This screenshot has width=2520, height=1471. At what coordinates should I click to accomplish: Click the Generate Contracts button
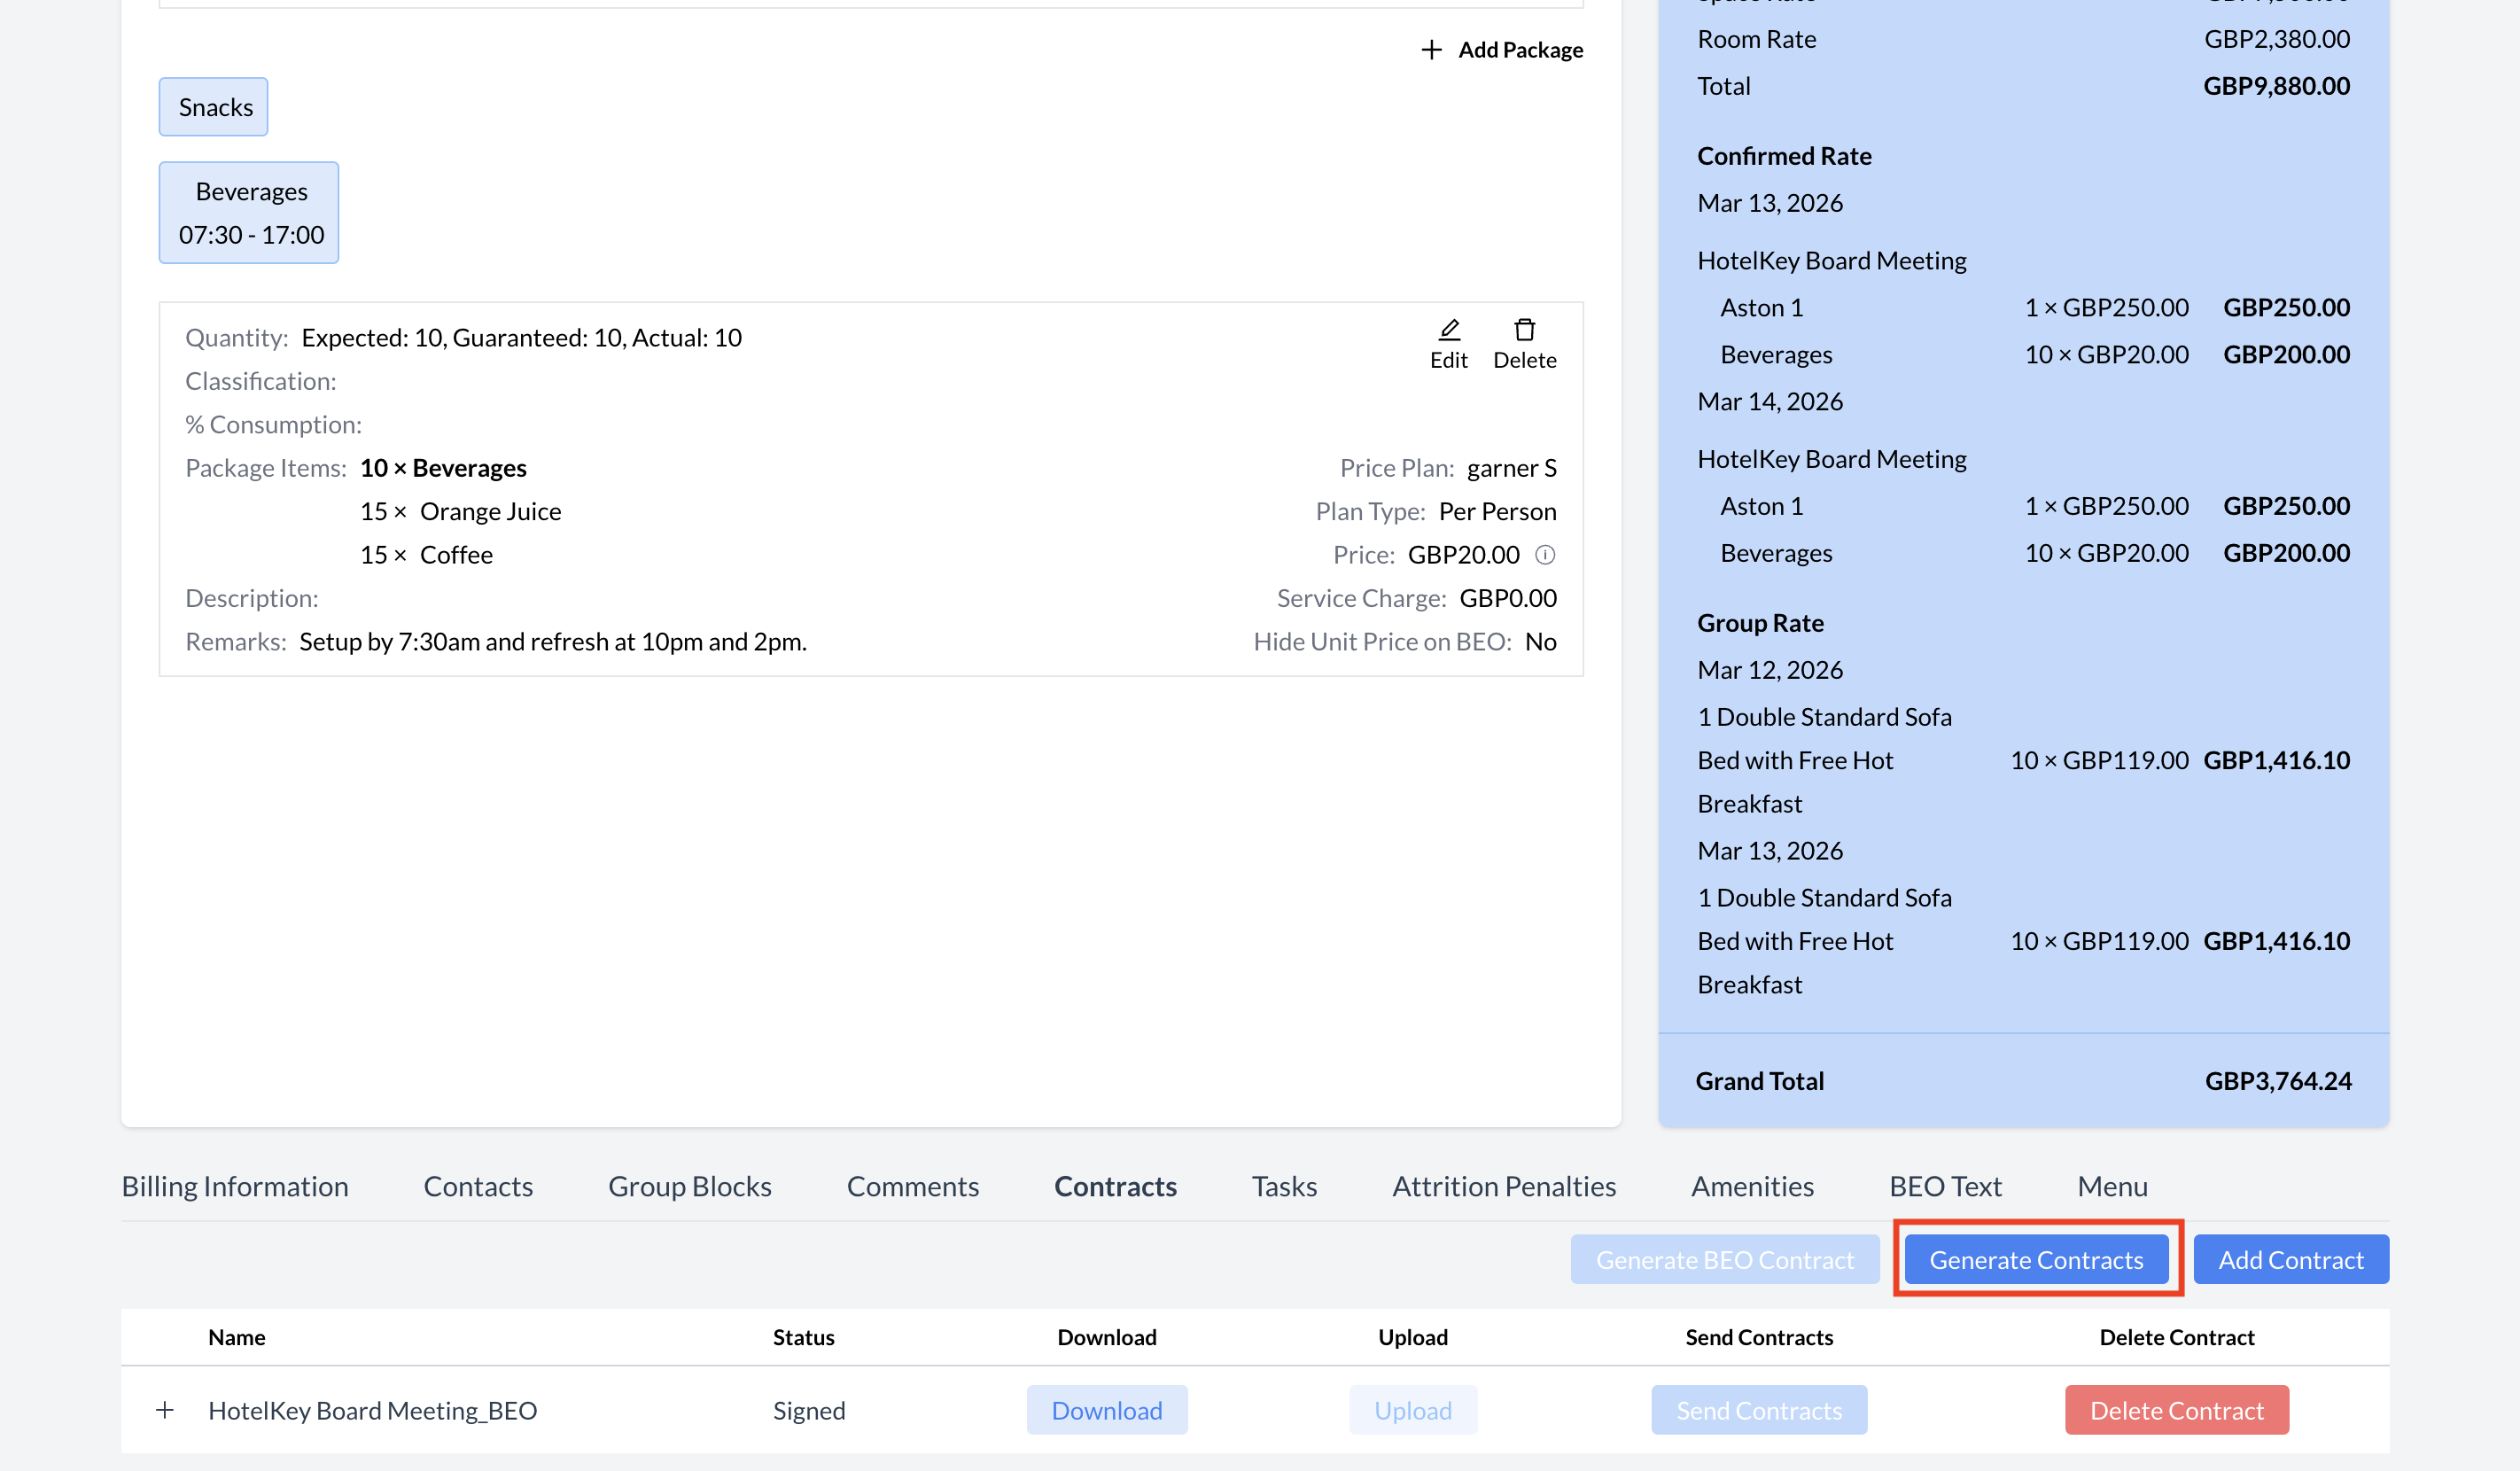[2035, 1260]
